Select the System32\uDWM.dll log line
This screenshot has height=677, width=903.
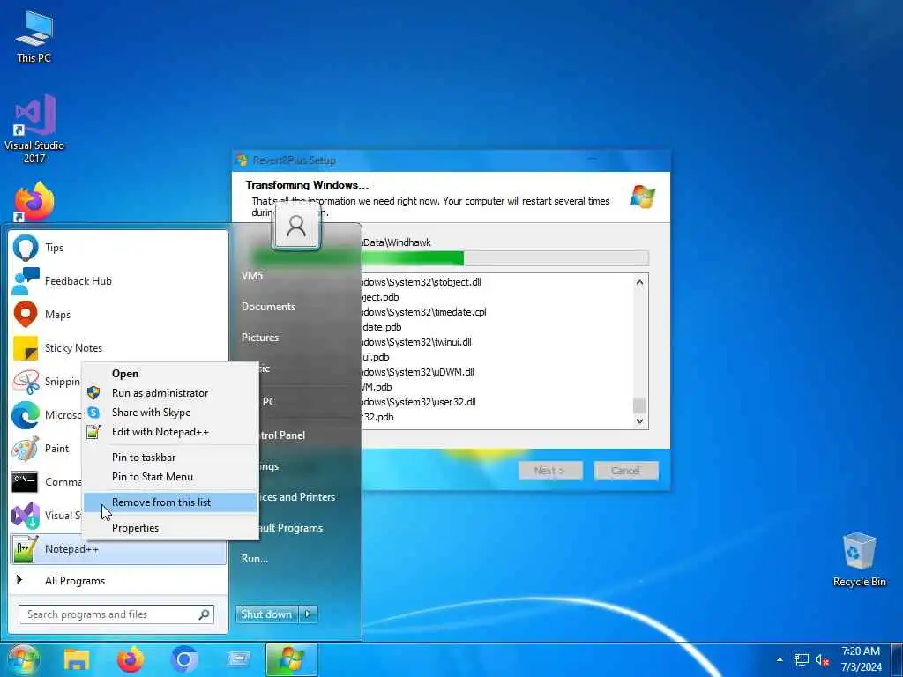coord(418,372)
